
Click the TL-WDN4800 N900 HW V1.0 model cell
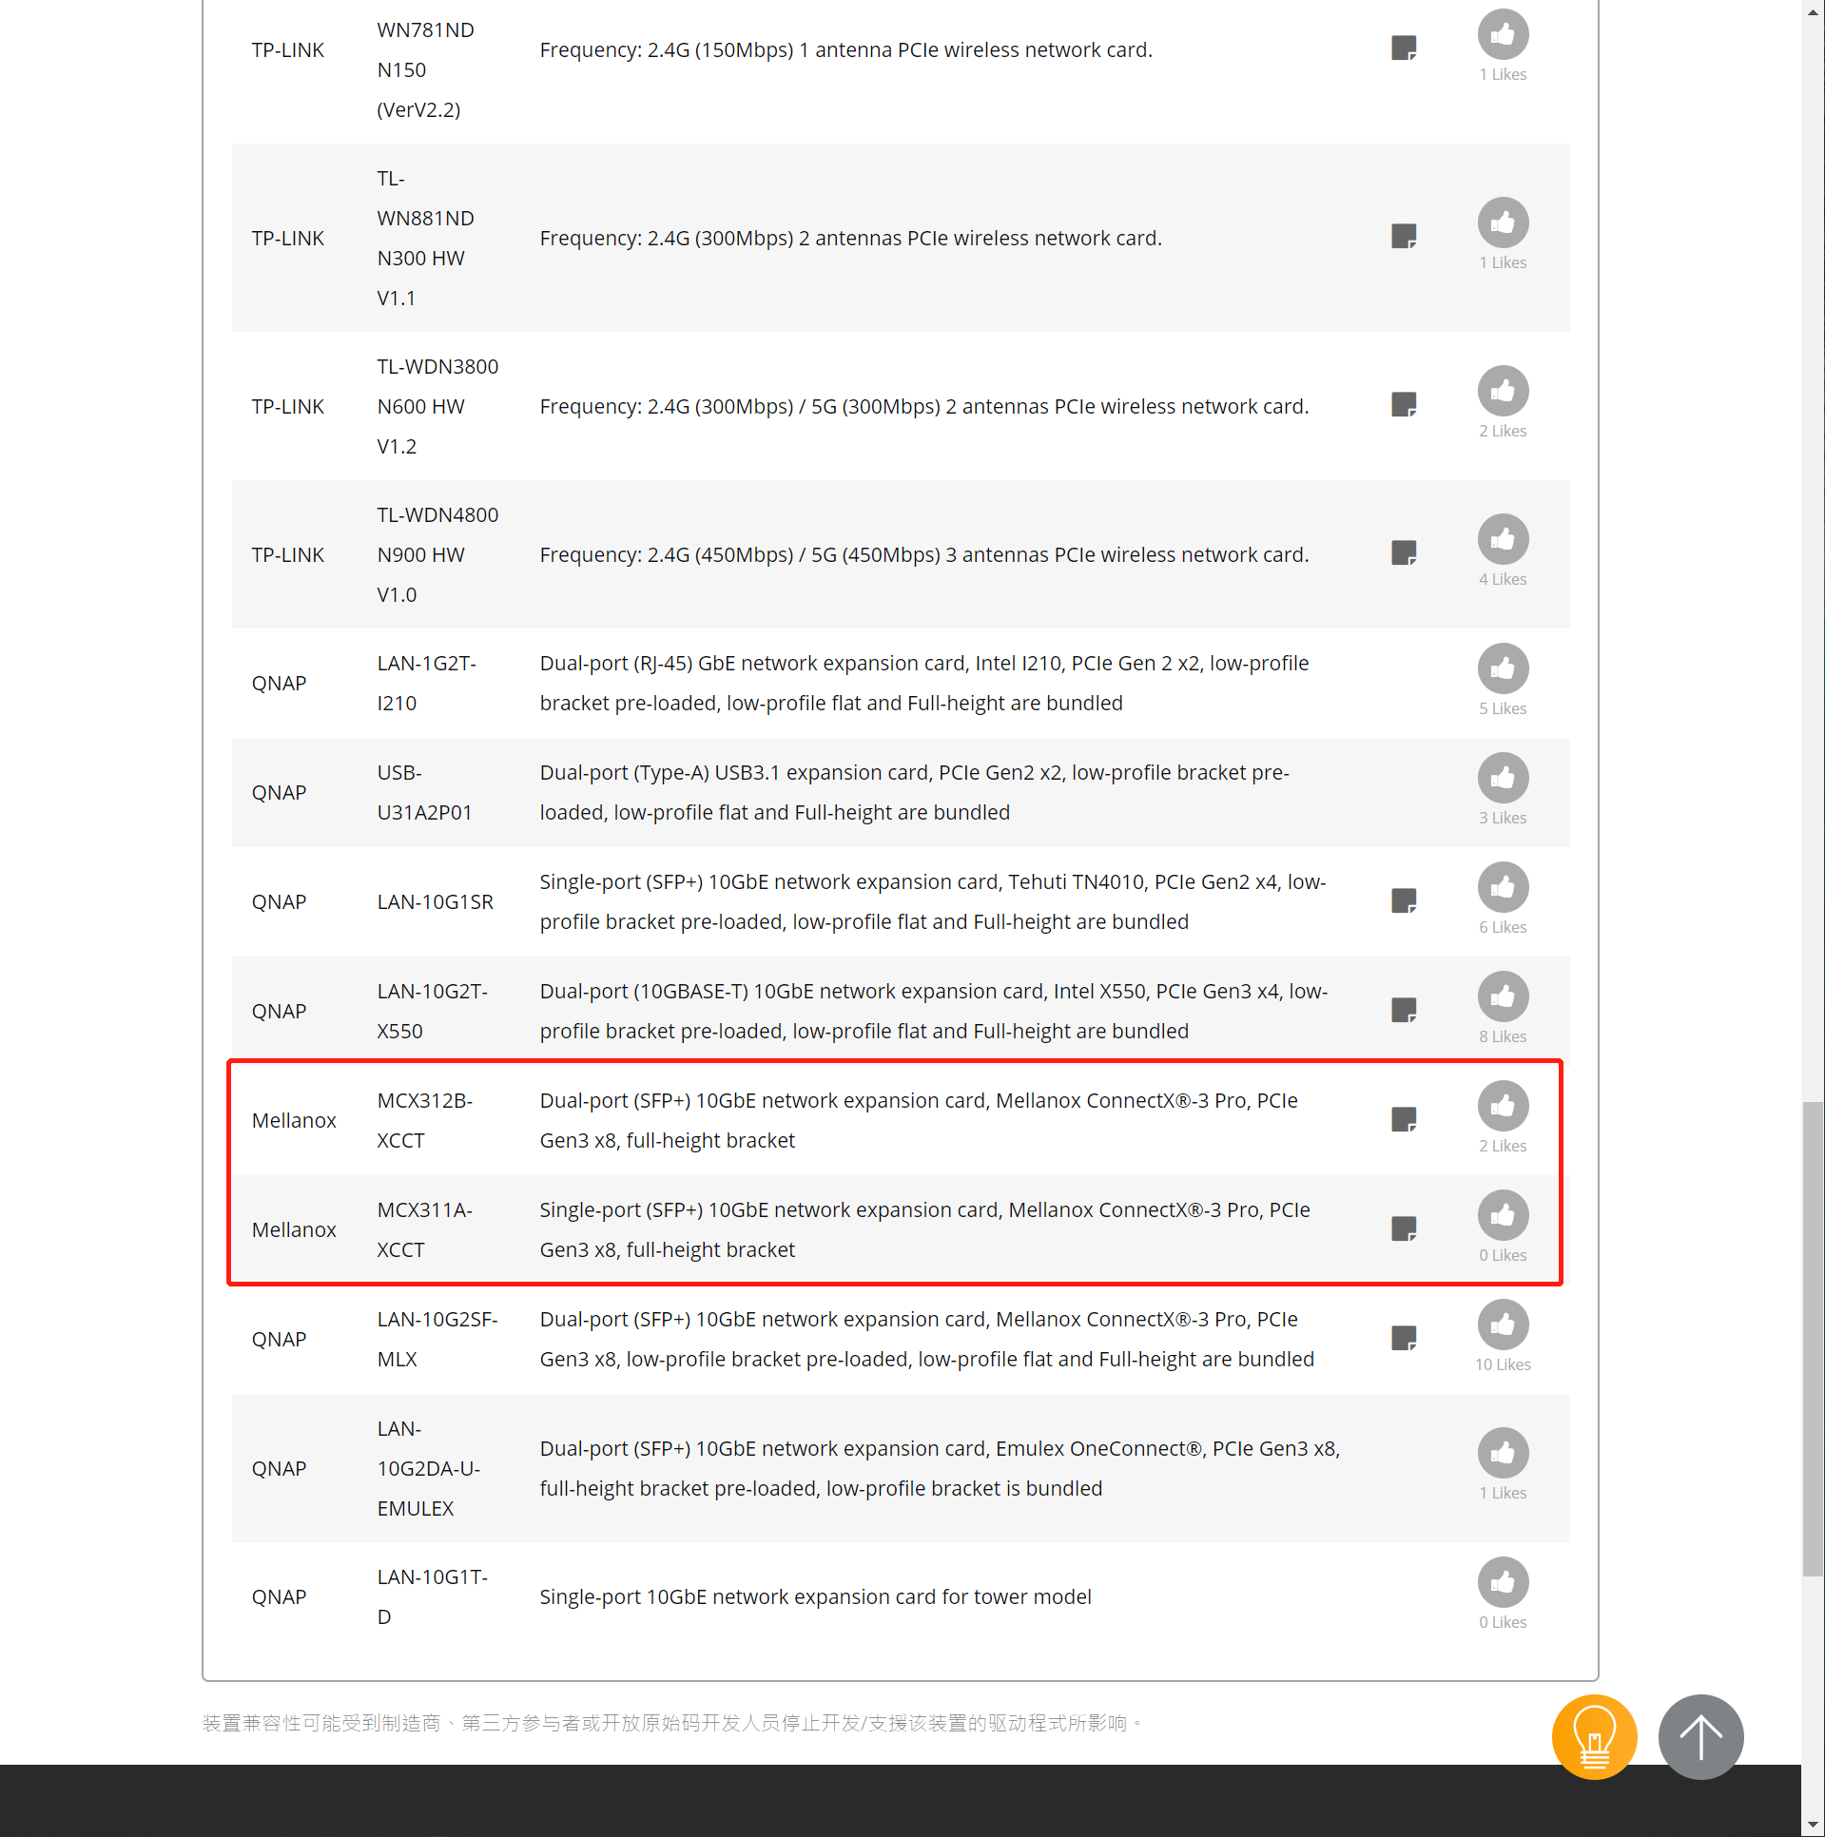click(x=437, y=555)
